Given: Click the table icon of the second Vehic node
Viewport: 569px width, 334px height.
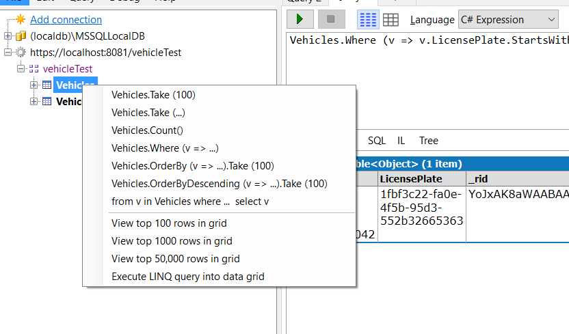Looking at the screenshot, I should [x=47, y=101].
